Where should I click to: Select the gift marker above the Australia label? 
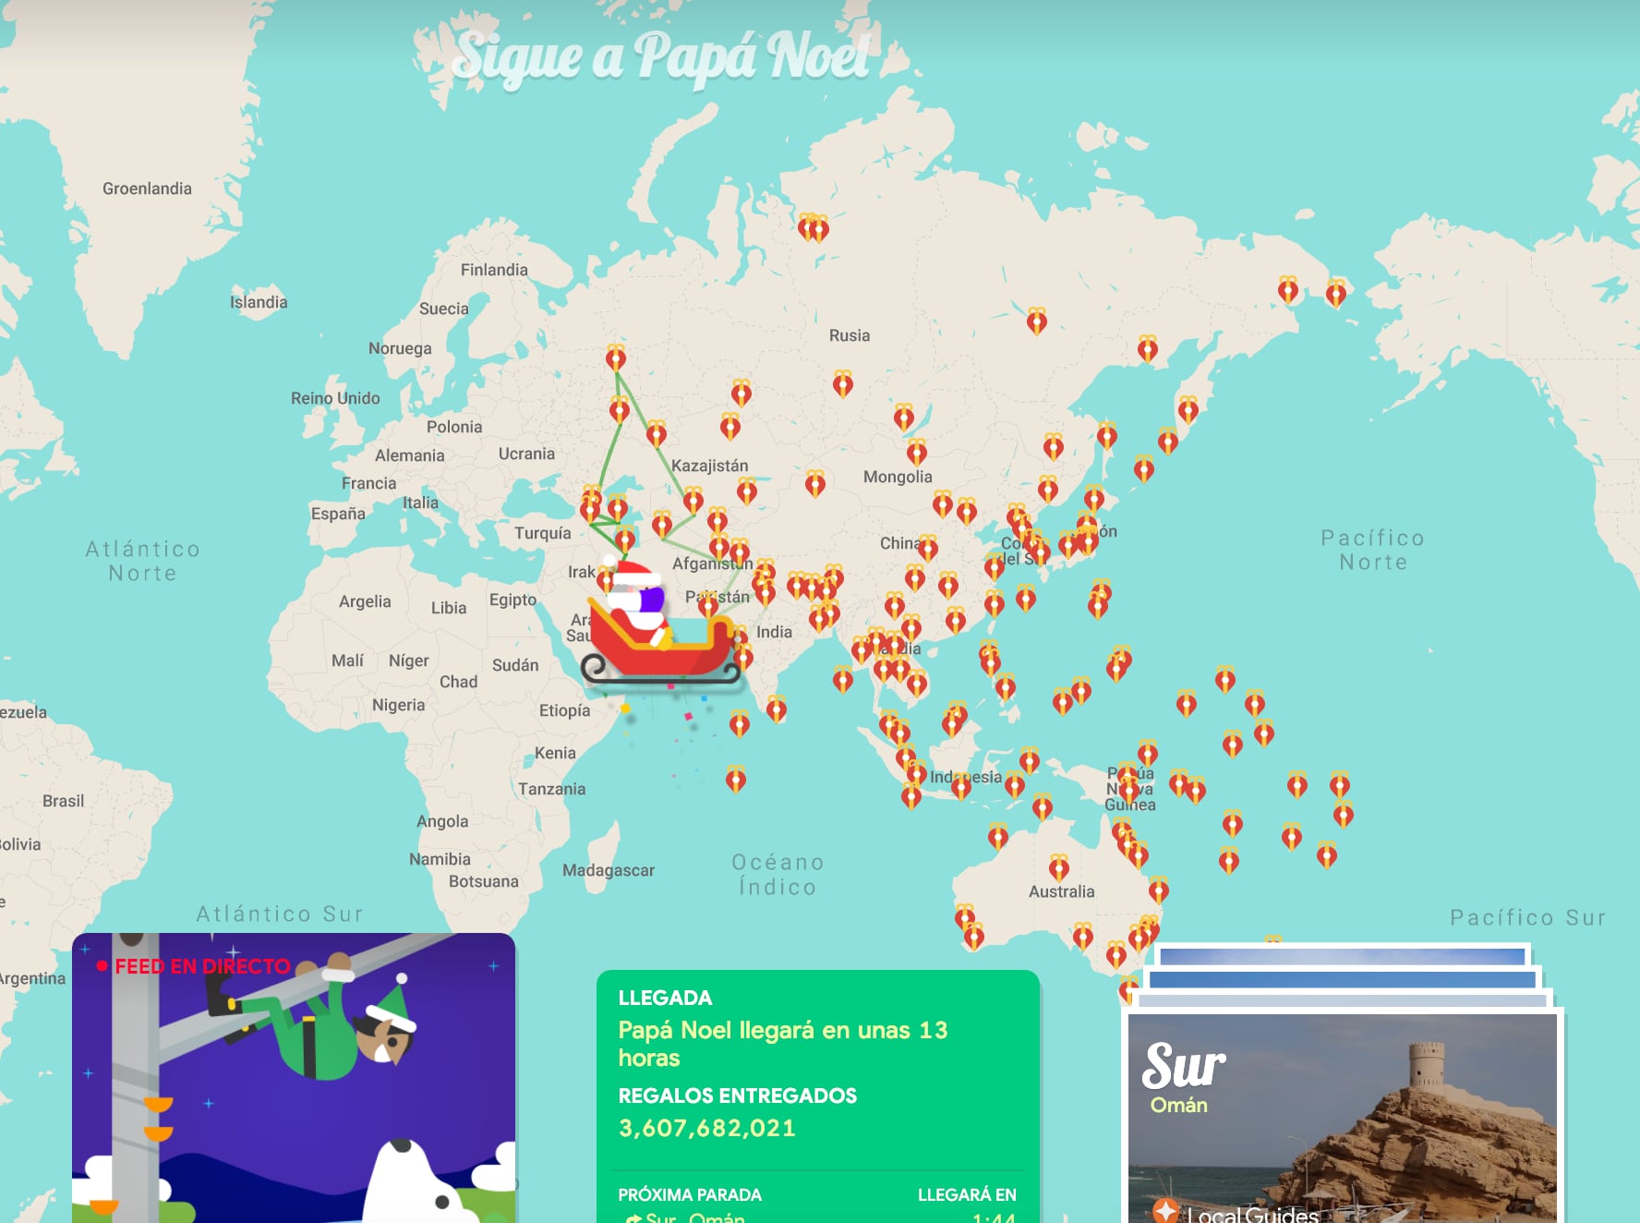(x=1059, y=867)
